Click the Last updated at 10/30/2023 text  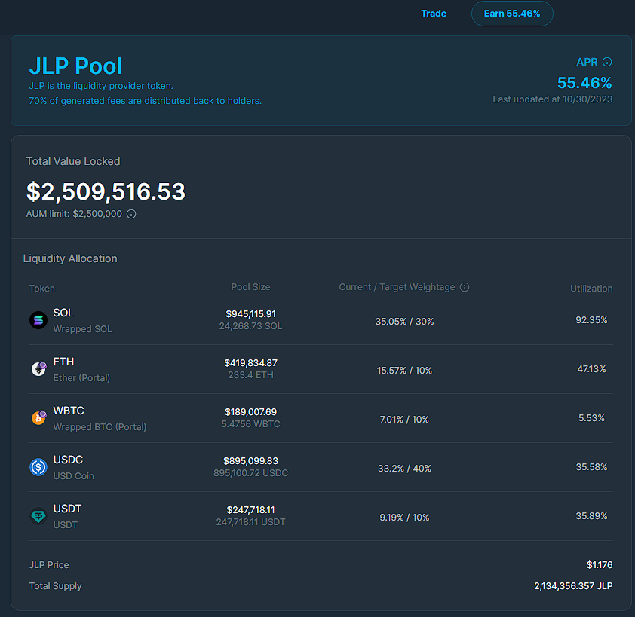pos(552,99)
